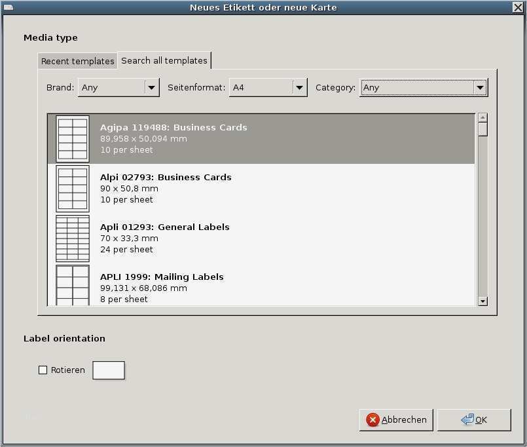Click the '70 x 33,3 mm' size text
527x447 pixels.
(x=129, y=239)
